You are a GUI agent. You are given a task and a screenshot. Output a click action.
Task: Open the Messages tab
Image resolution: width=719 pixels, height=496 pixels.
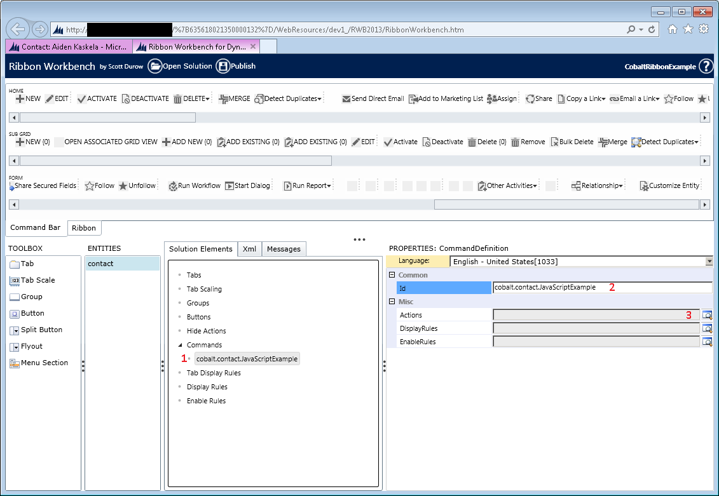[284, 249]
